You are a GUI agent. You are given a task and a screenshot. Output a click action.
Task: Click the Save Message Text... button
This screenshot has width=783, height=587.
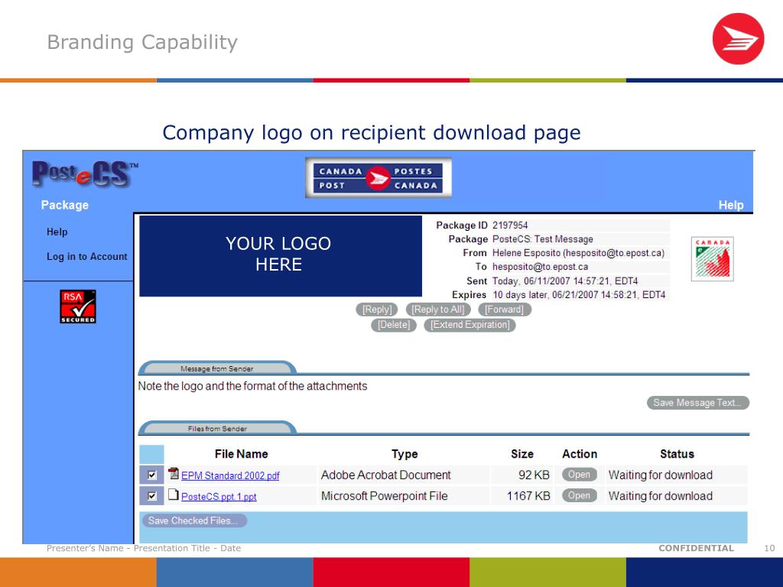coord(698,403)
